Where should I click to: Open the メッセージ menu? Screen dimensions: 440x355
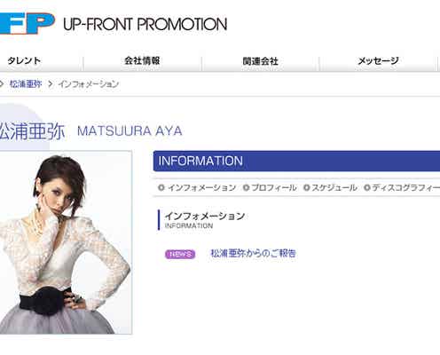(378, 61)
